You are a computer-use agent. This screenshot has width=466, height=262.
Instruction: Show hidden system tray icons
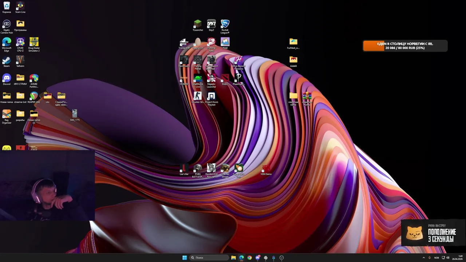click(423, 258)
